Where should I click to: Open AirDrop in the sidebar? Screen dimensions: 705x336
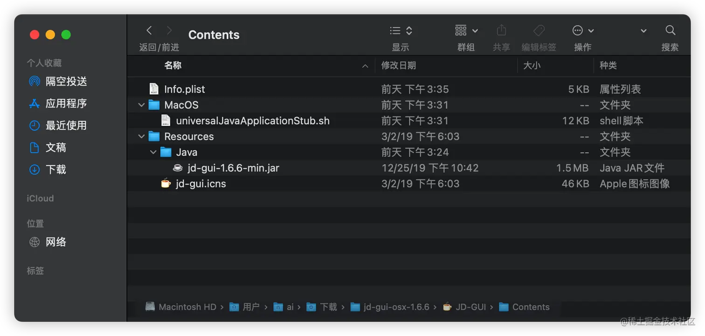66,82
